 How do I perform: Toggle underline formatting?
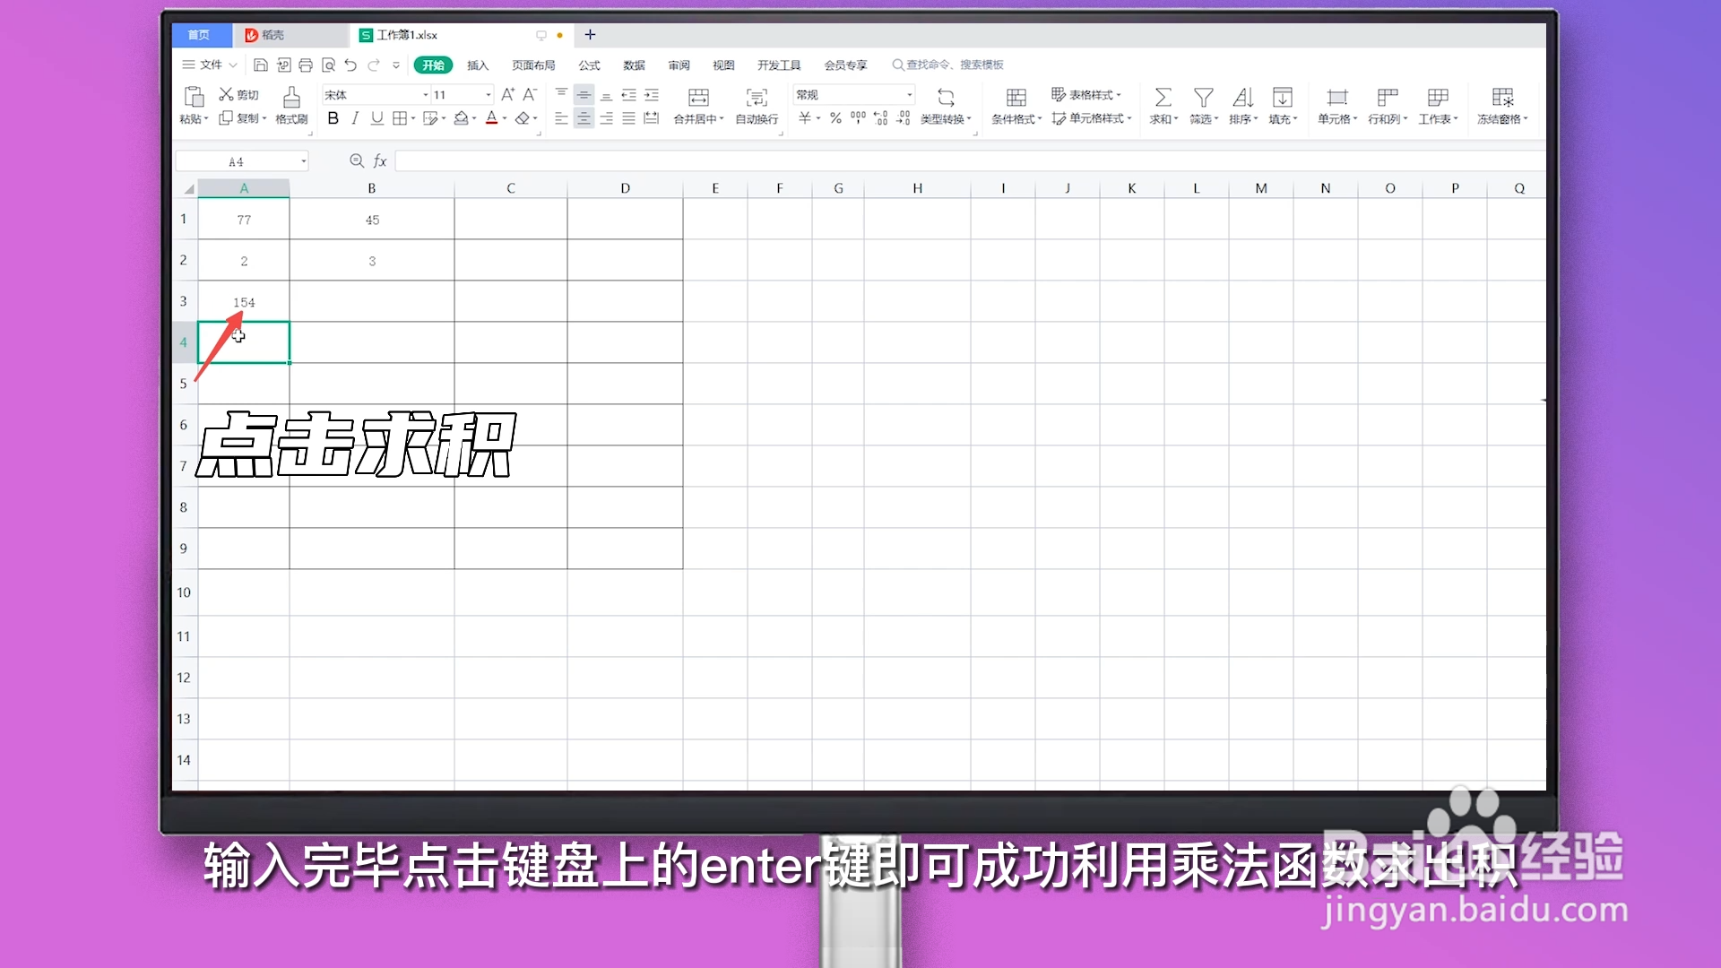click(x=376, y=117)
